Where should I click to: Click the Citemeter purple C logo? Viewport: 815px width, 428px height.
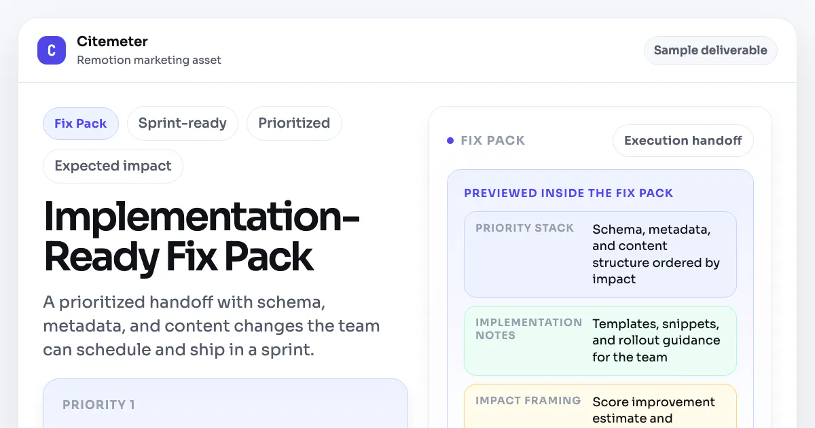click(52, 50)
